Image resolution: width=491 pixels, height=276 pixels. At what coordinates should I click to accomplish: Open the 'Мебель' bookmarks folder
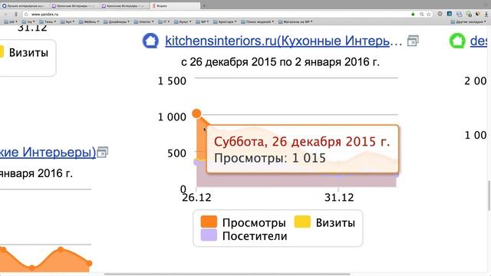click(x=89, y=22)
